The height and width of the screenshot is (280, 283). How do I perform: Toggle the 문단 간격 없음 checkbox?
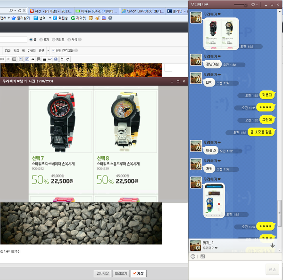[x=53, y=51]
